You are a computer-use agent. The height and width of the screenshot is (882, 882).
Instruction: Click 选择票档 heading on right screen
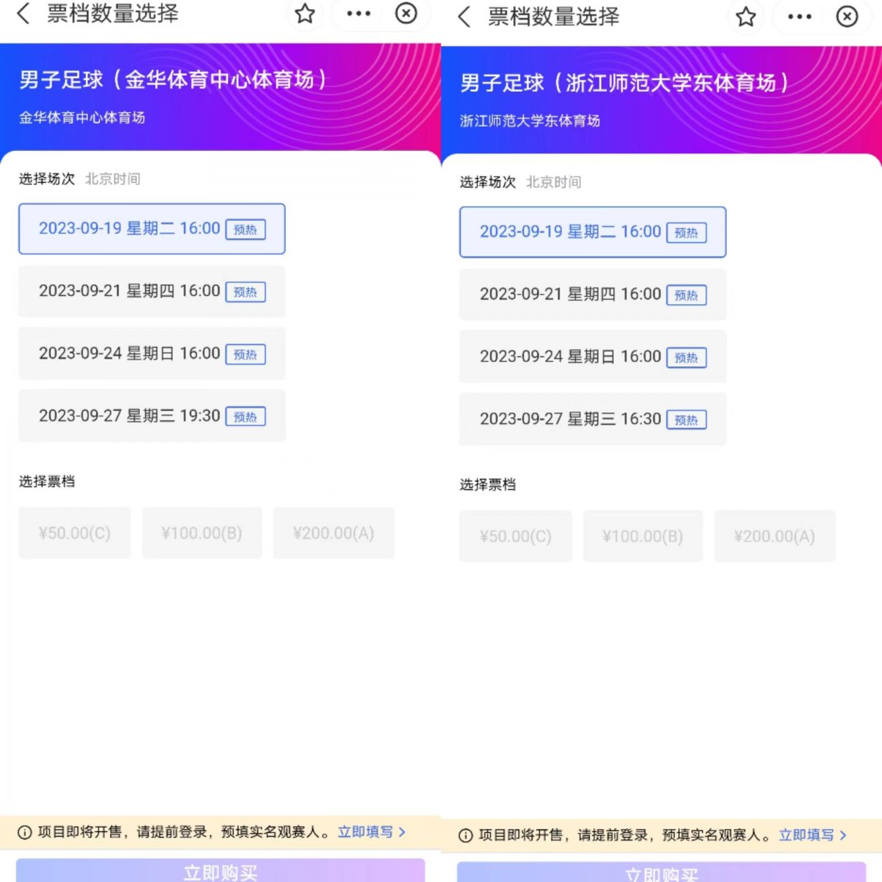pos(487,485)
